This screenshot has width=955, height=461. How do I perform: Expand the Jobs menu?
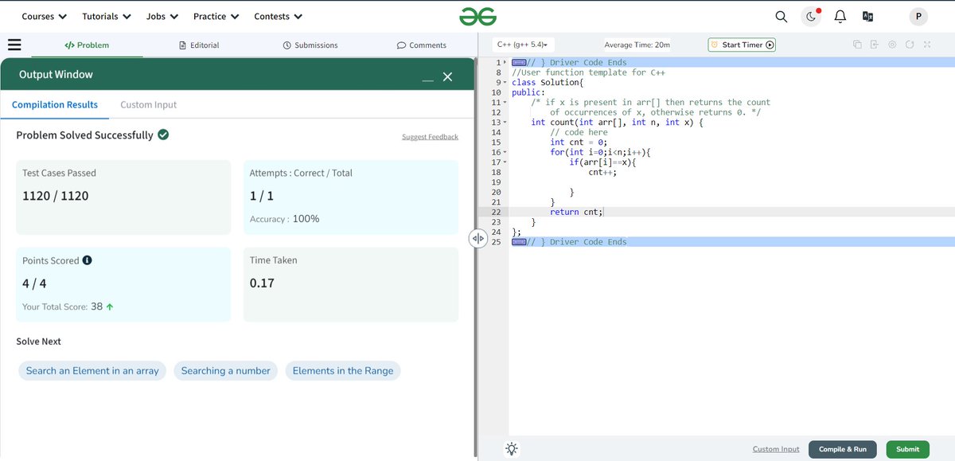(x=162, y=16)
